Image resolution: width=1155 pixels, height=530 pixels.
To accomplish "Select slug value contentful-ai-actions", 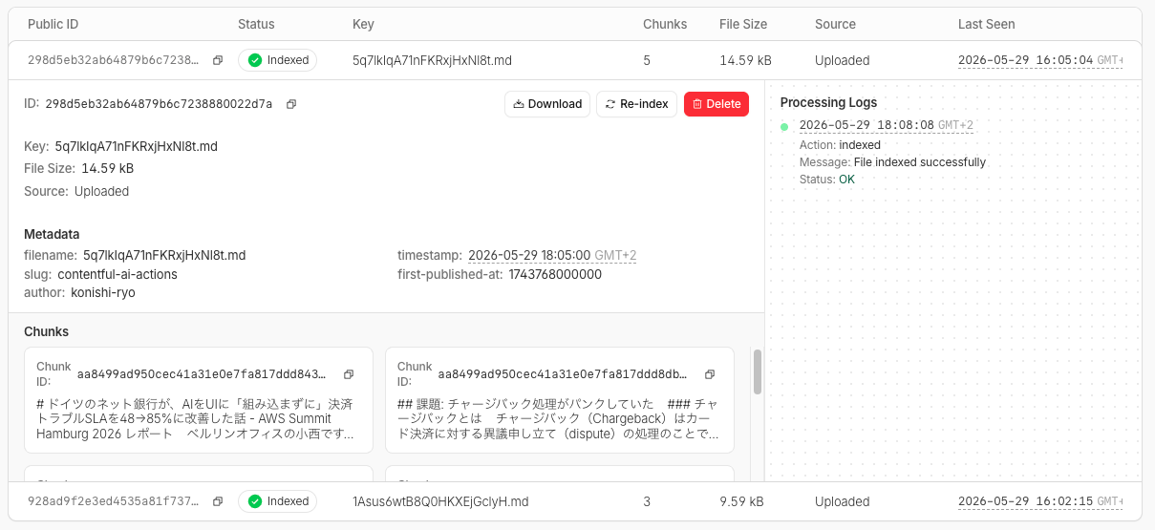I will coord(118,274).
